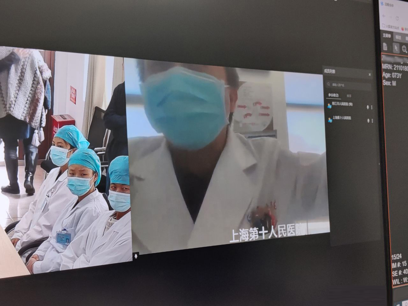Screen dimensions: 408x306
Task: Open more options for 上海第十人民医院 participant
Action: pyautogui.click(x=372, y=121)
